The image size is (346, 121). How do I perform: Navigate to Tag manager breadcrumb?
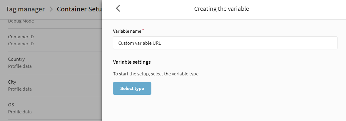(25, 9)
